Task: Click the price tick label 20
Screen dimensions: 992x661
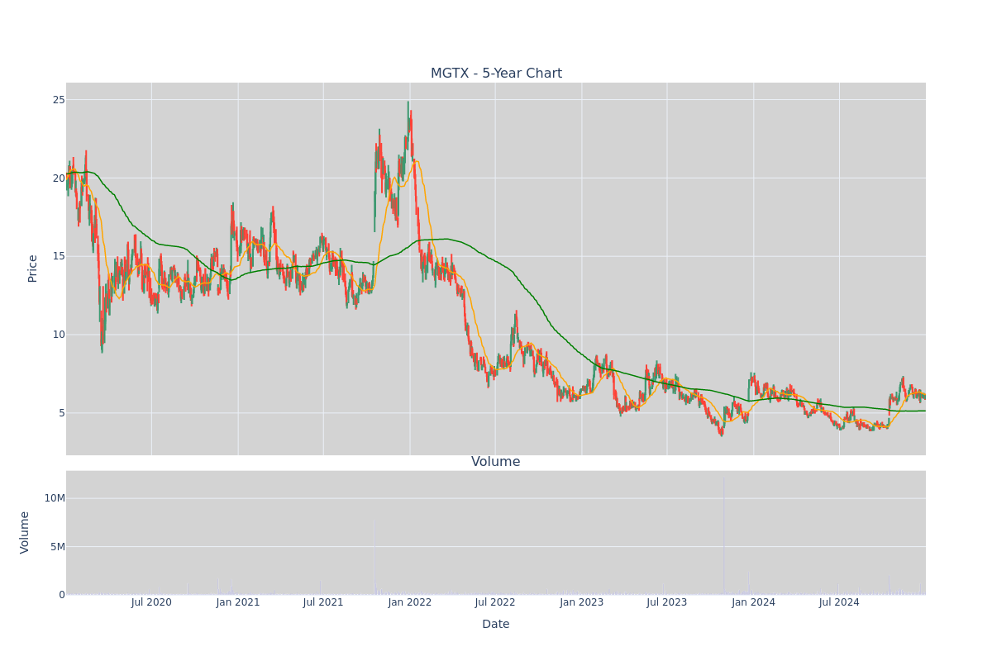Action: point(59,178)
